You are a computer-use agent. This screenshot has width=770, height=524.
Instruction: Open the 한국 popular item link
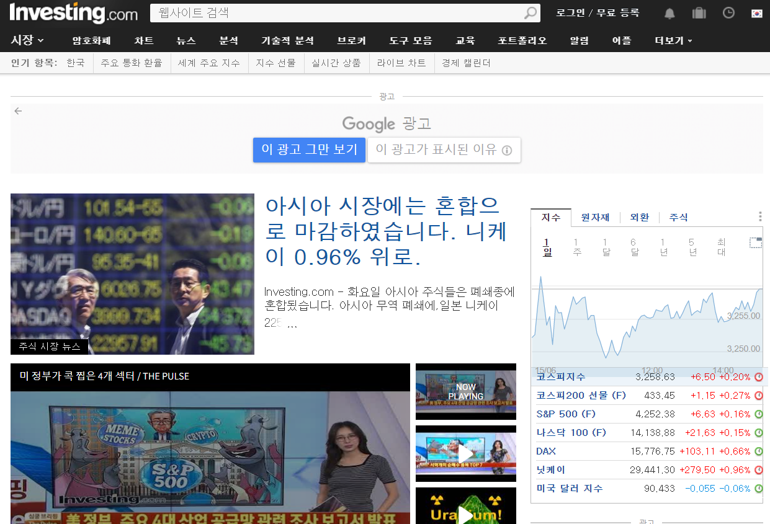(x=76, y=63)
